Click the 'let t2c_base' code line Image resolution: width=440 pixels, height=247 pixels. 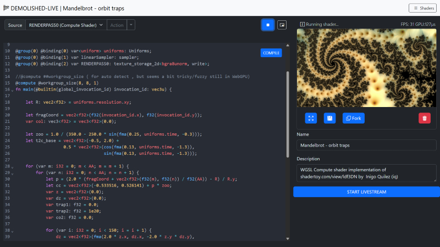[72, 141]
